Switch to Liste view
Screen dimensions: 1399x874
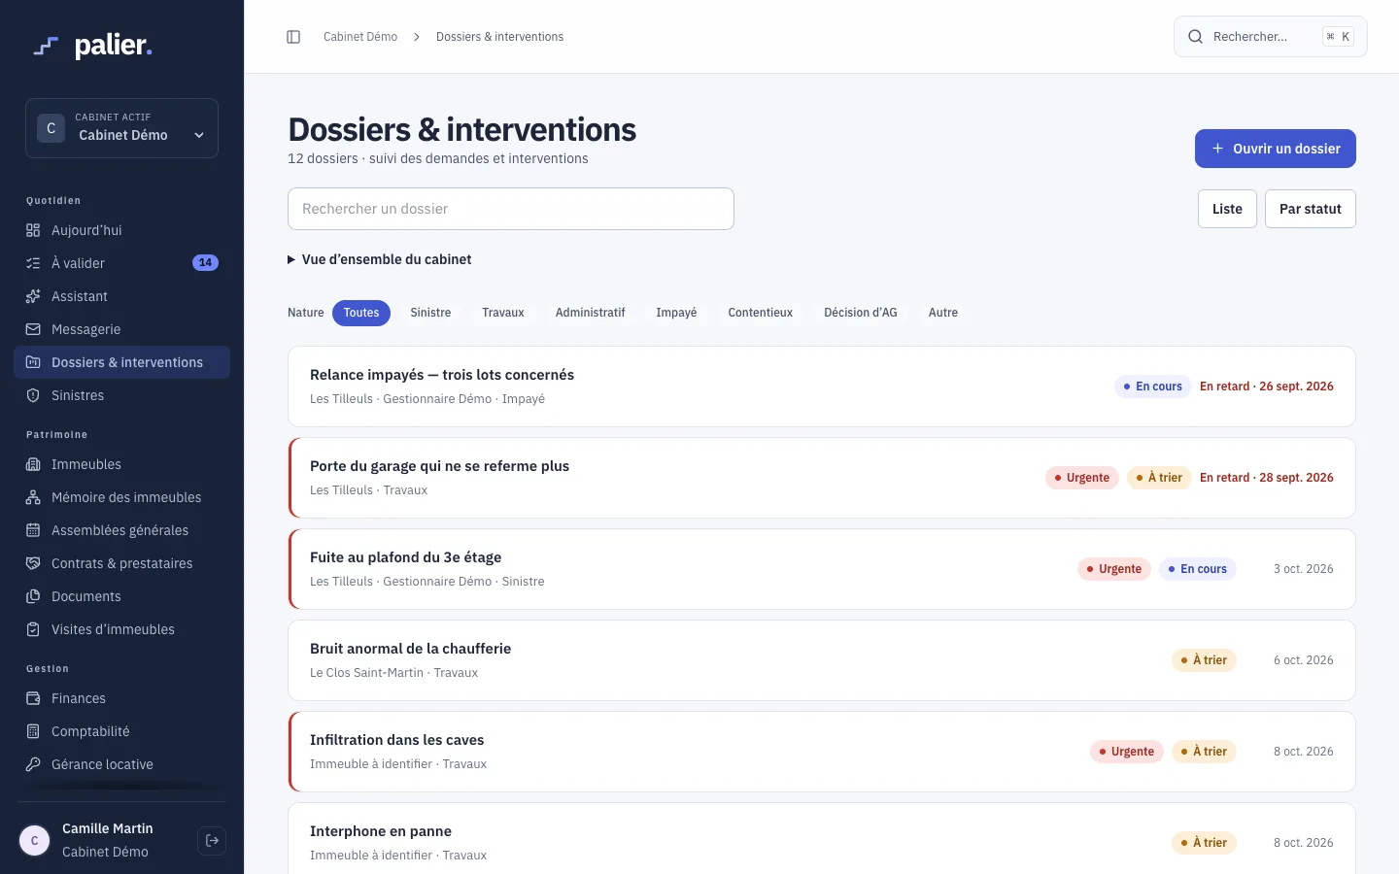coord(1227,209)
